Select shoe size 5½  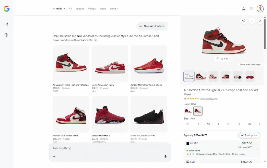pos(229,124)
